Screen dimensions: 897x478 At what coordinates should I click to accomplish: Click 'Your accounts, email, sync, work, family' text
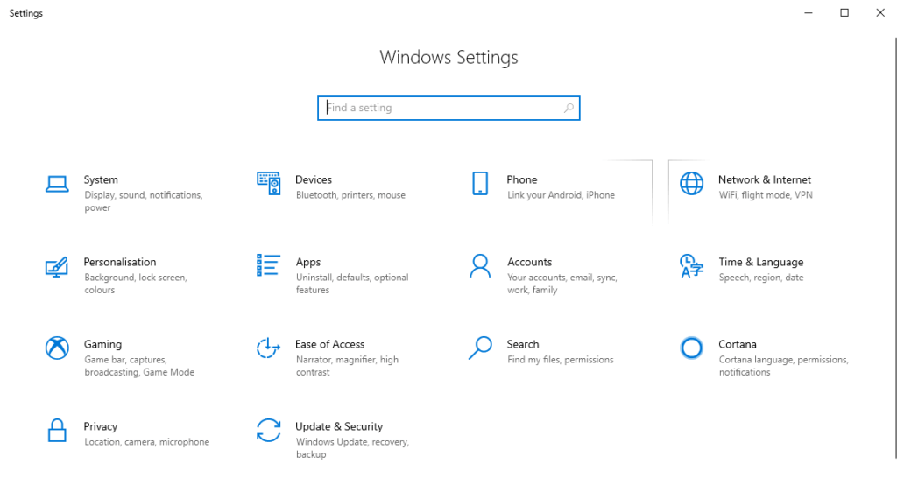coord(562,284)
